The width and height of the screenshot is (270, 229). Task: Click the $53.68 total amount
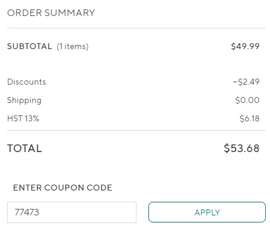[242, 149]
